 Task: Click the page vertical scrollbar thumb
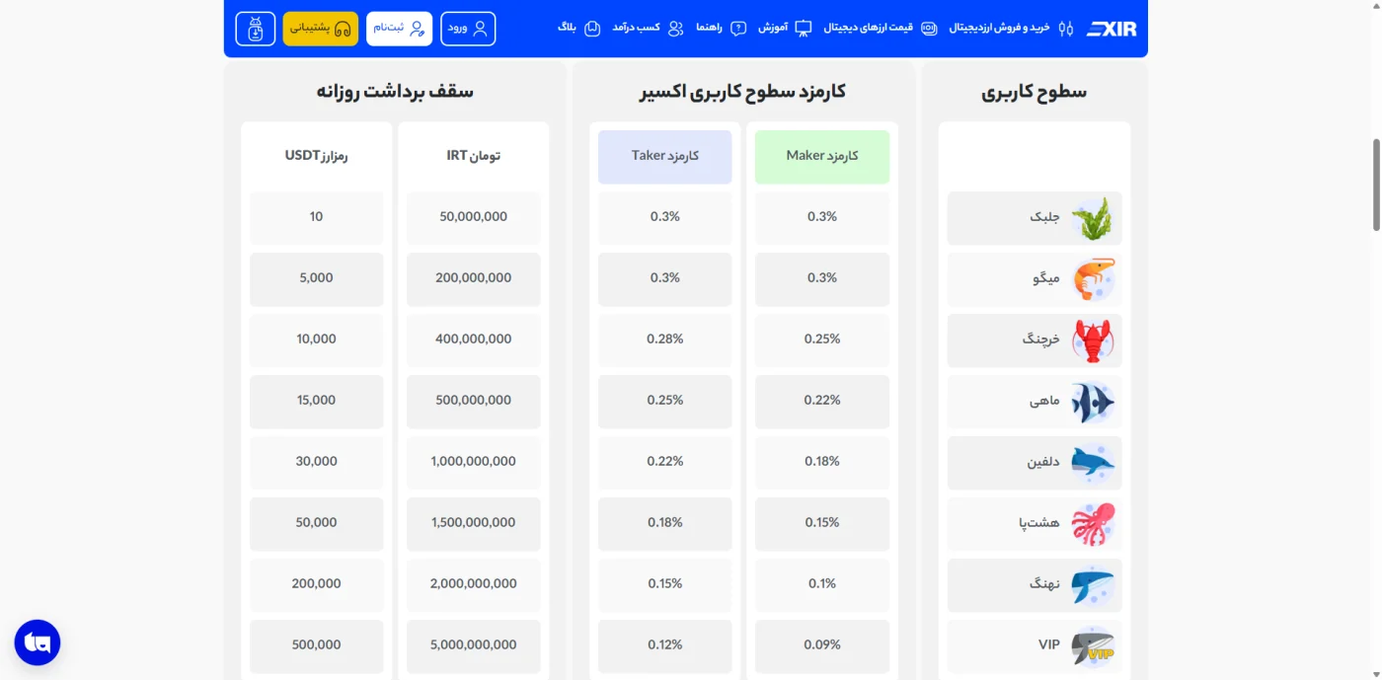tap(1377, 186)
